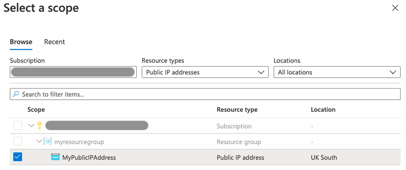
Task: Switch to the Recent tab
Action: pyautogui.click(x=55, y=42)
